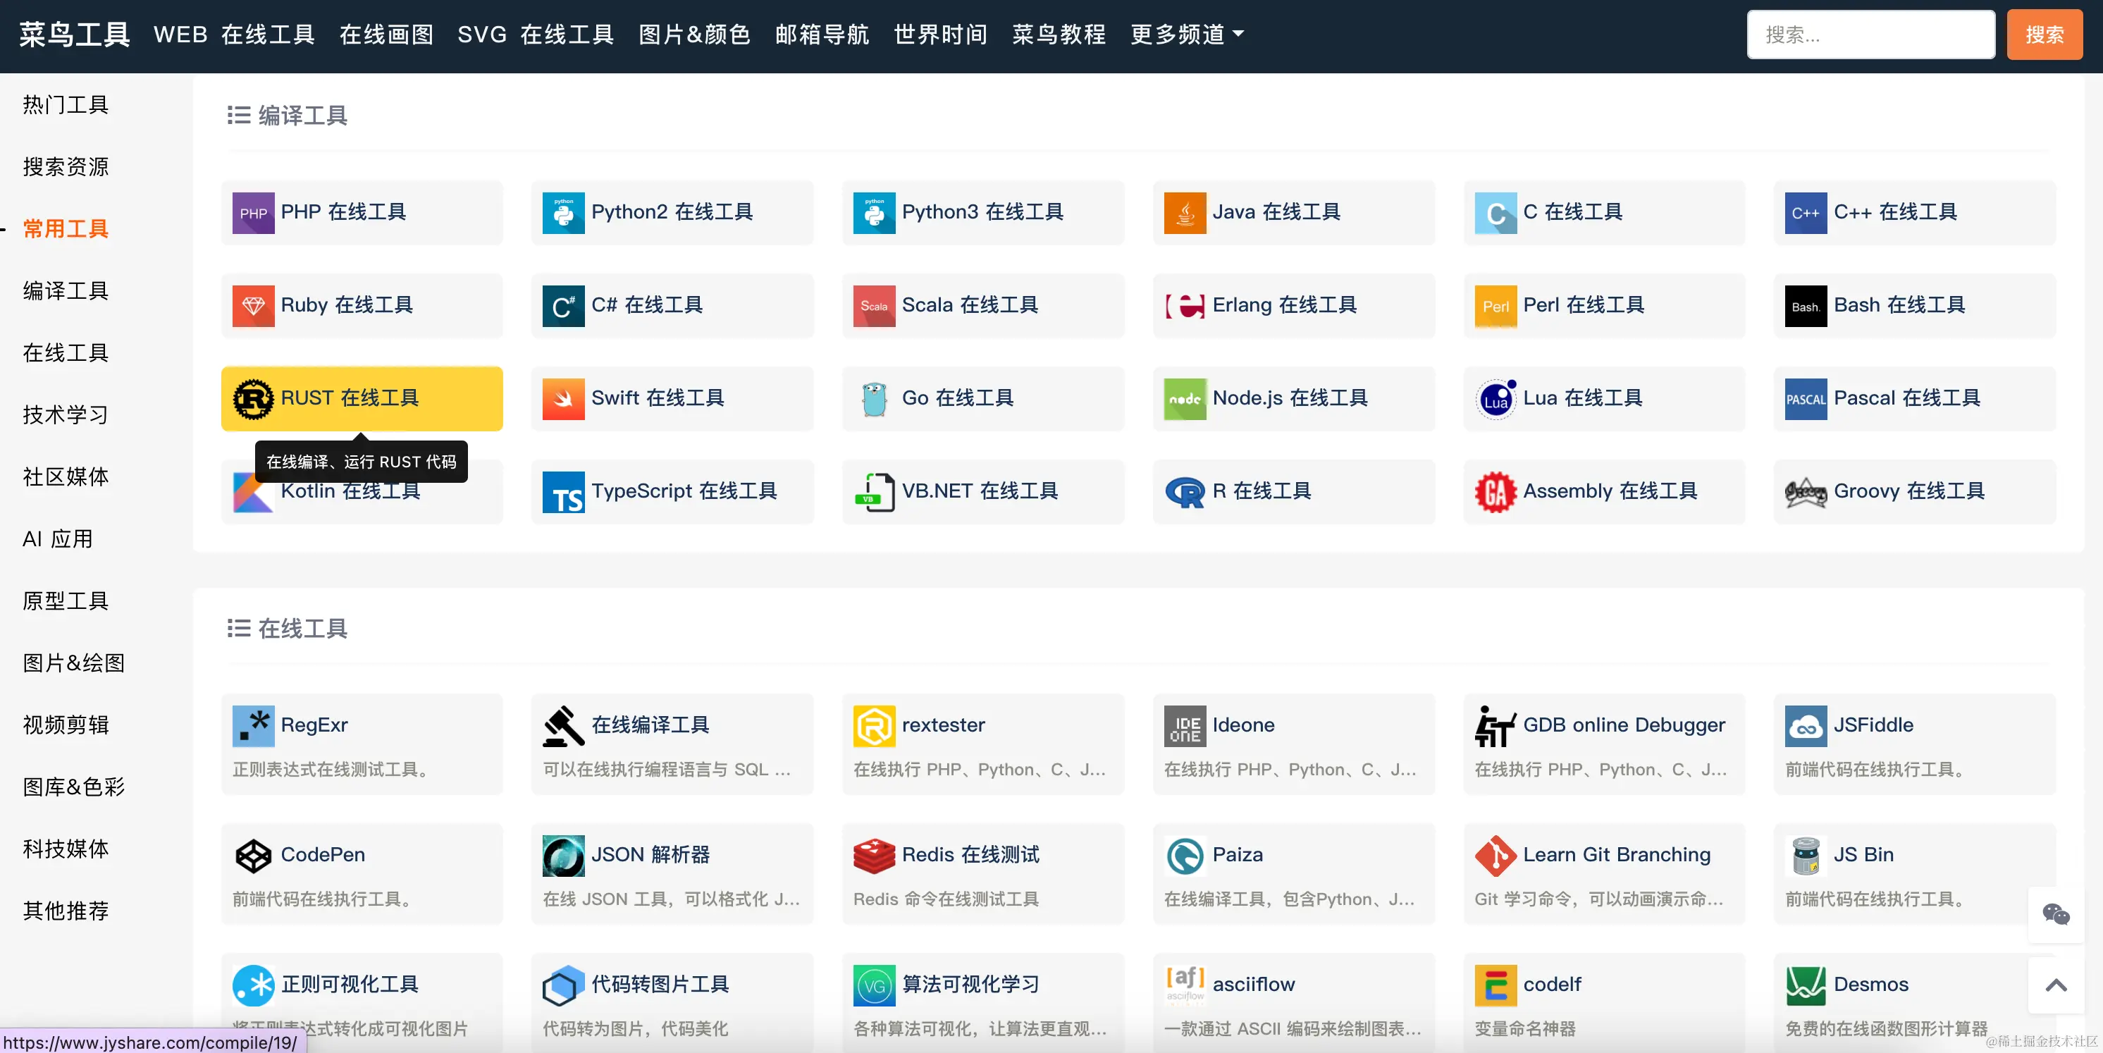Select 常用工具 in the left sidebar
2103x1053 pixels.
click(x=66, y=228)
